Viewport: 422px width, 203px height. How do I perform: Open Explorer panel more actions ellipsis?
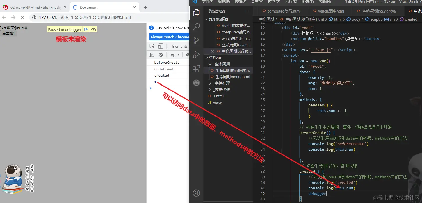[246, 11]
